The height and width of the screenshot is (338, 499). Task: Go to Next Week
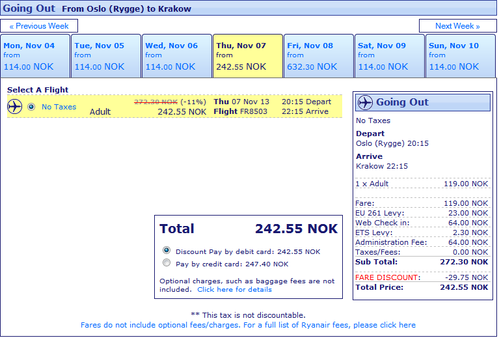tap(457, 26)
